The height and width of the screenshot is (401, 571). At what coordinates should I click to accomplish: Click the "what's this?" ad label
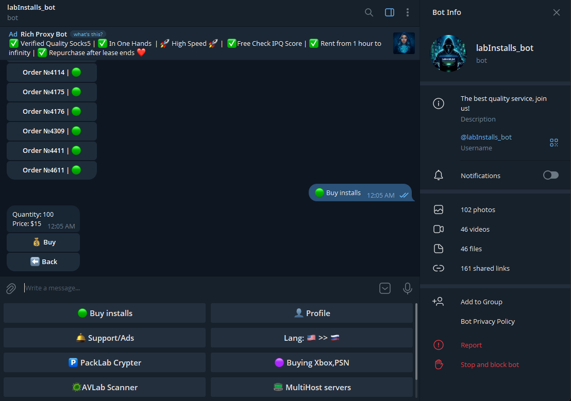point(88,34)
